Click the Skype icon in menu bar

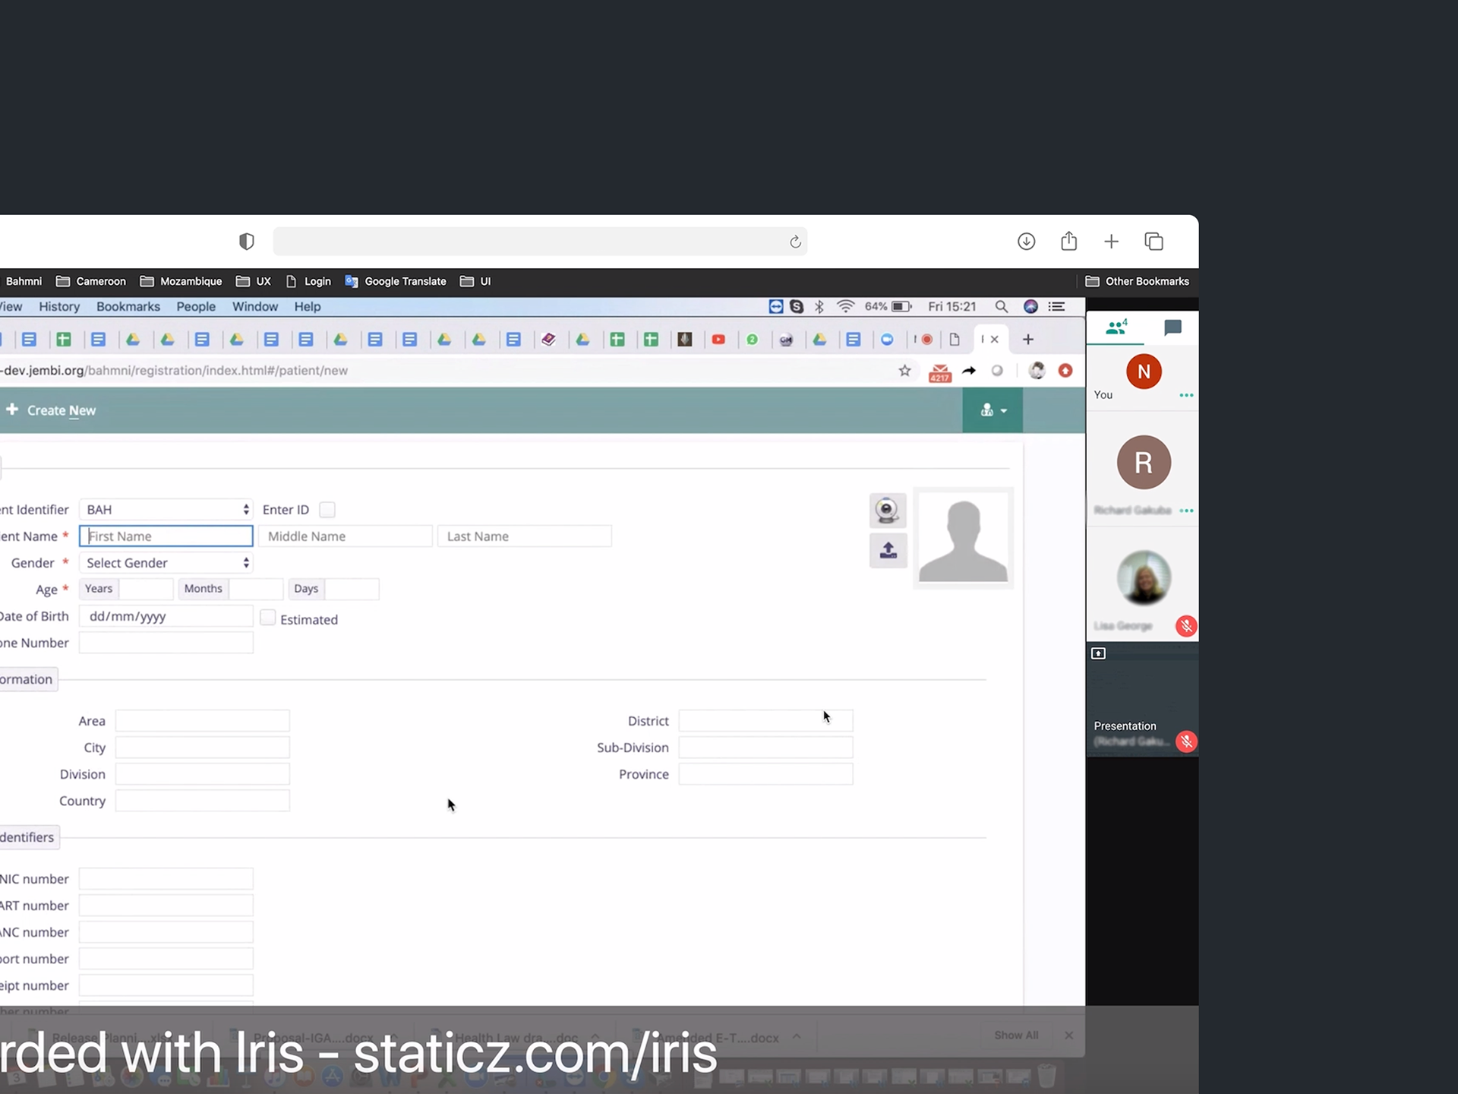coord(797,307)
